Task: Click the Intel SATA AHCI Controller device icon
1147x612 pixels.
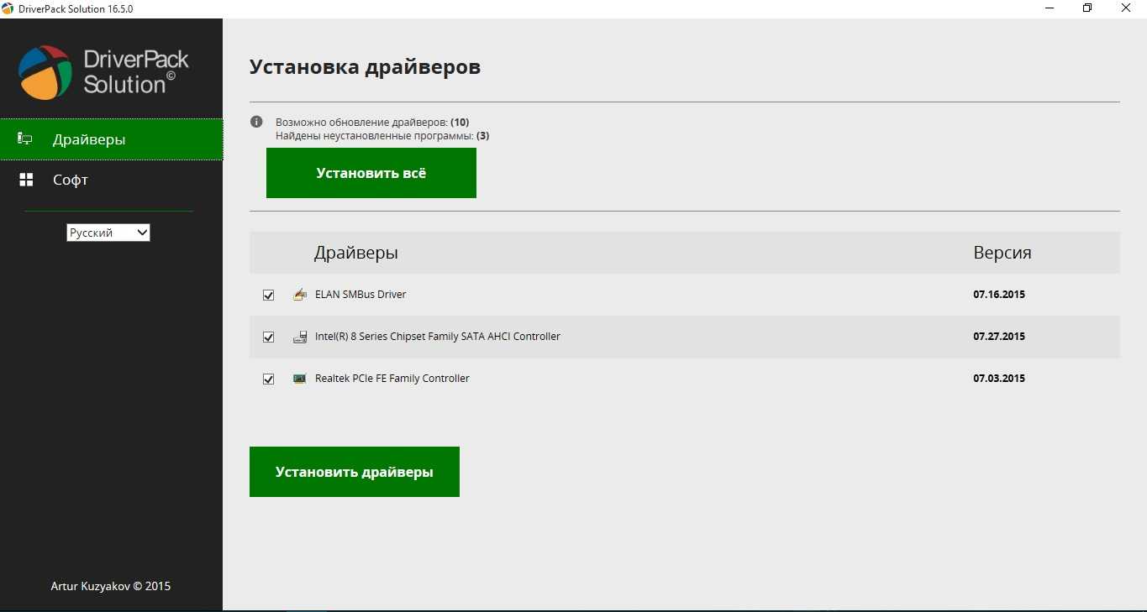Action: tap(300, 337)
